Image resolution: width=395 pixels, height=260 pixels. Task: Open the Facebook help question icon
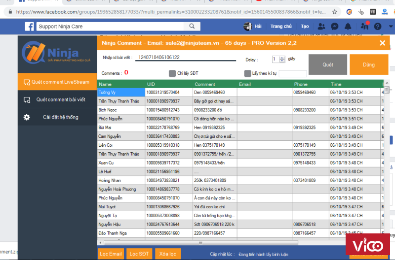(377, 27)
